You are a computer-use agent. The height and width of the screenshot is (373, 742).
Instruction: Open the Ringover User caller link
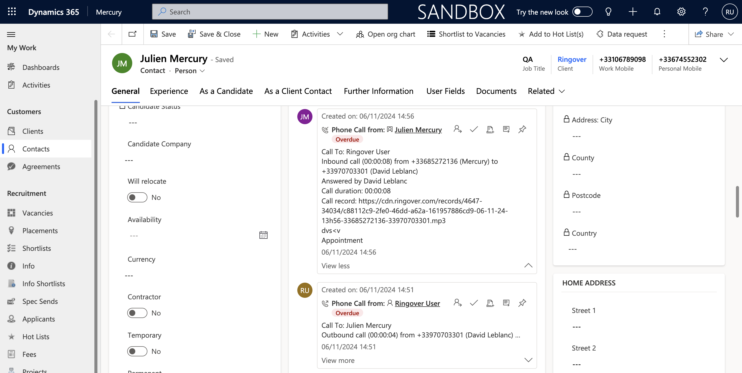tap(417, 303)
